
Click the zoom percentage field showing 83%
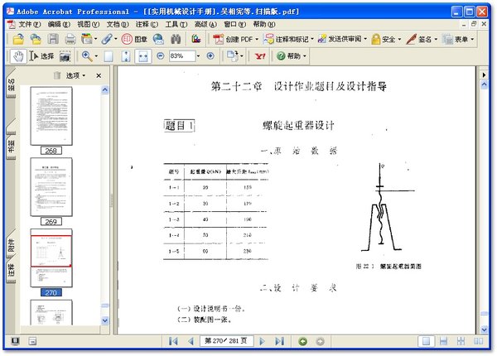[x=182, y=56]
